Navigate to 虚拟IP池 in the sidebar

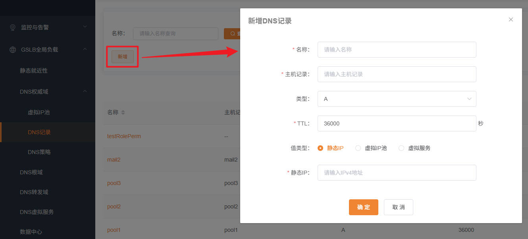[x=39, y=112]
